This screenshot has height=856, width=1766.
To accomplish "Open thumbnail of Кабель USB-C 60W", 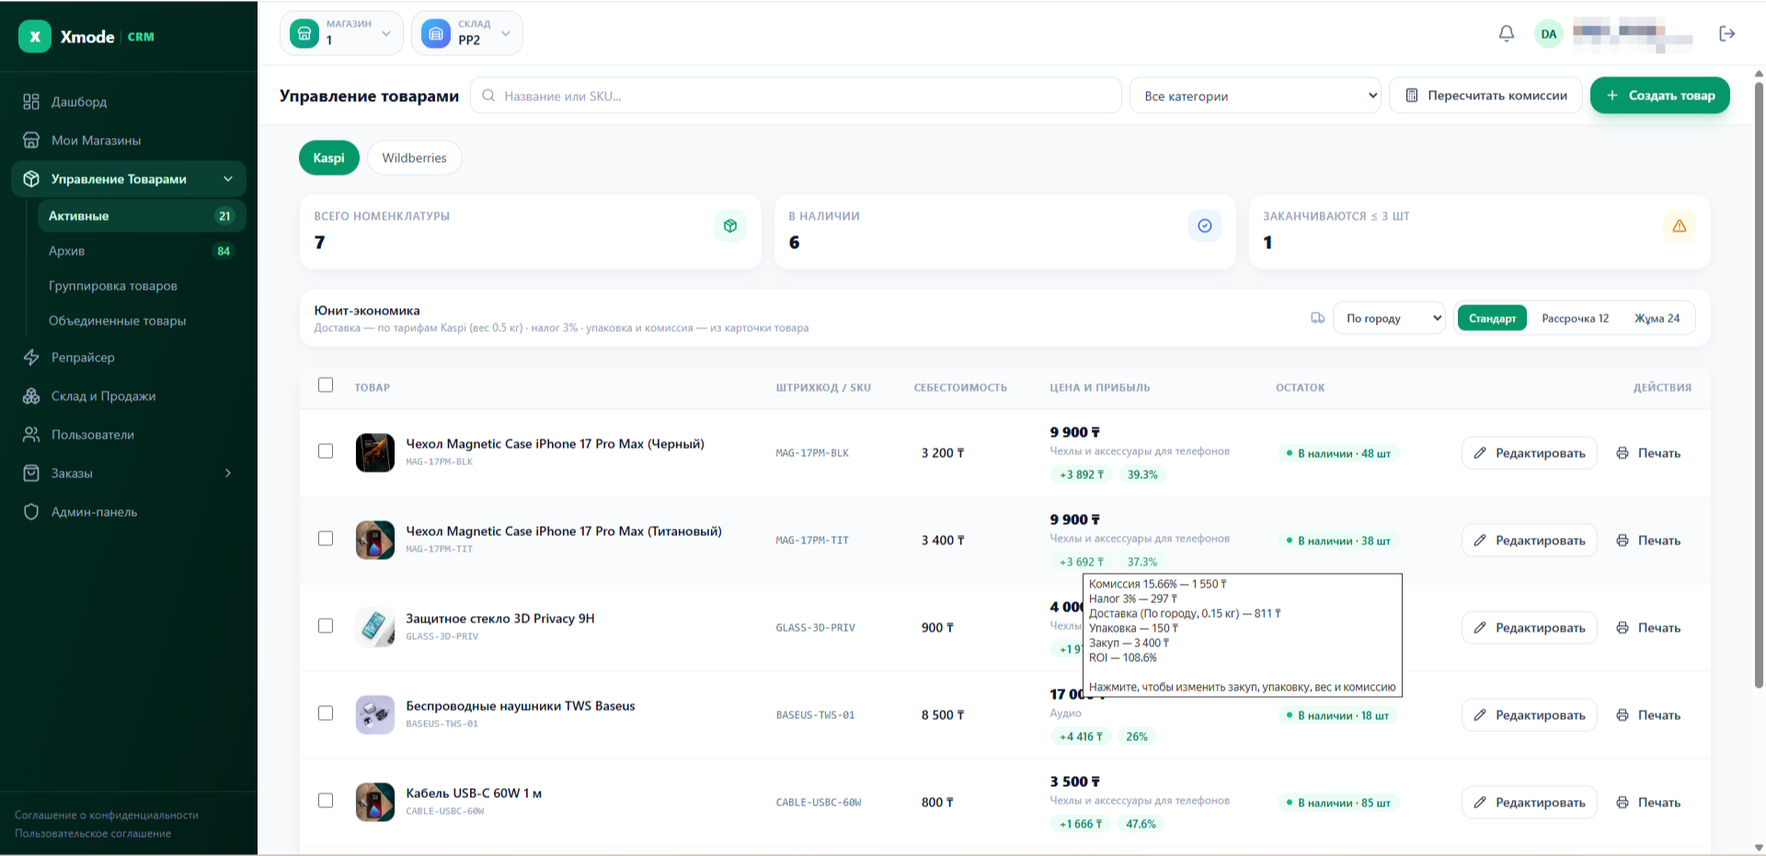I will 375,803.
